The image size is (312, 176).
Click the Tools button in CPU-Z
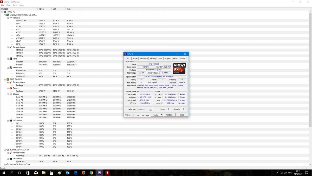pos(155,115)
